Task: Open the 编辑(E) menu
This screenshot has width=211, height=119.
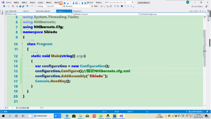Action: tap(16, 2)
